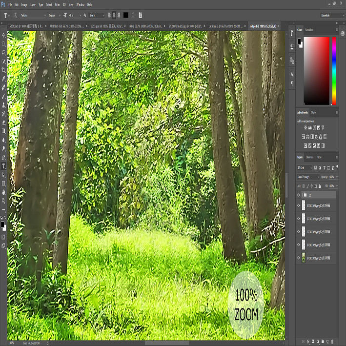Click the layer Opacity value field
The width and height of the screenshot is (346, 346).
pos(332,177)
